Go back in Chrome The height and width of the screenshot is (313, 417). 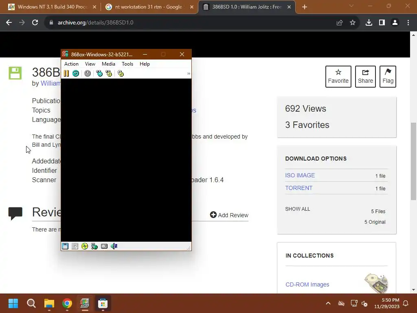tap(9, 23)
